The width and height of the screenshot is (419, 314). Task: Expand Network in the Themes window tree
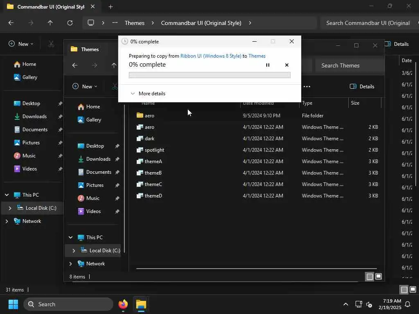[x=70, y=264]
